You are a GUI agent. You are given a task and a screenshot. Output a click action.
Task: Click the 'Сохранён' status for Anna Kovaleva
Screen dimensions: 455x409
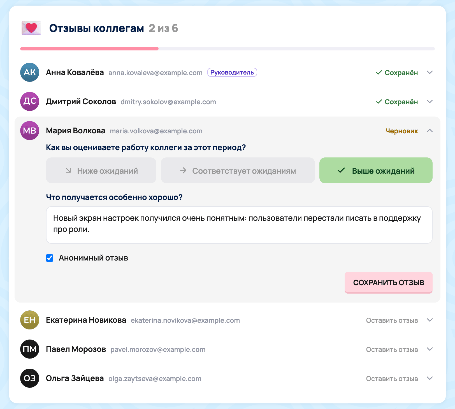point(397,73)
